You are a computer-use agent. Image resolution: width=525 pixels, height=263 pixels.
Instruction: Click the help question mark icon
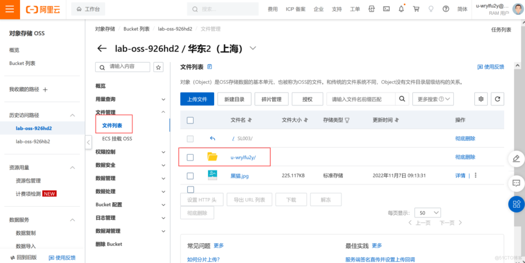point(446,9)
